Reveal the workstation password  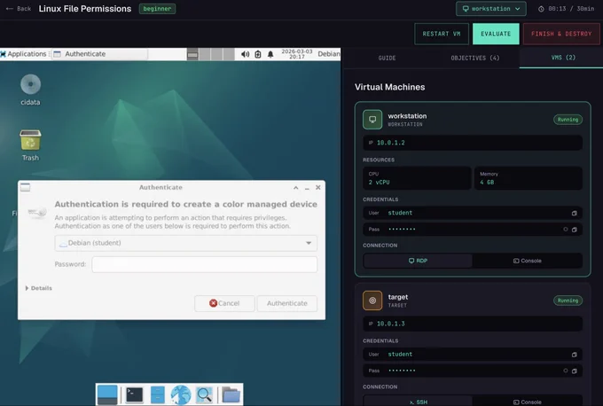pos(566,229)
